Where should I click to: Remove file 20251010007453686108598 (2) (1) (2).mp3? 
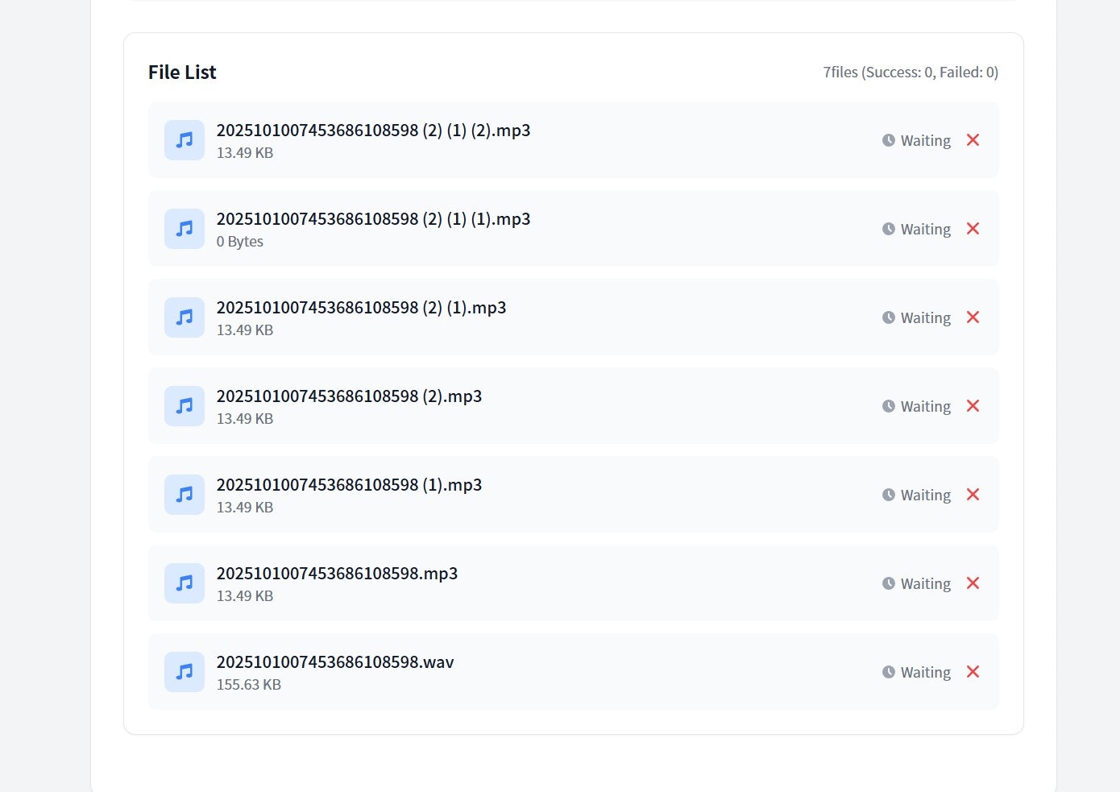(973, 140)
